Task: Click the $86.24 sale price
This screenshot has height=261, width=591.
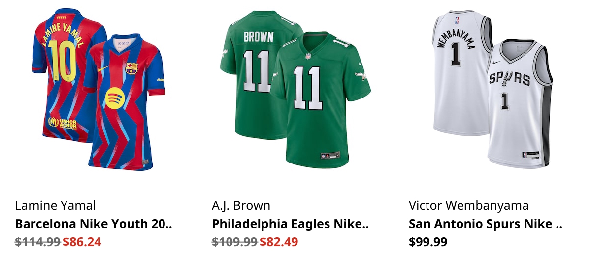Action: [82, 242]
